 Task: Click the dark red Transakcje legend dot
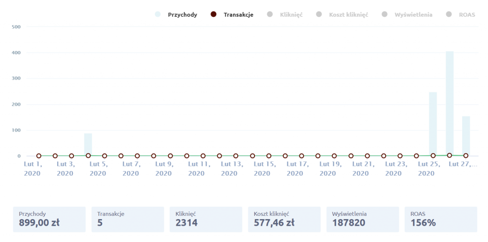tap(213, 15)
